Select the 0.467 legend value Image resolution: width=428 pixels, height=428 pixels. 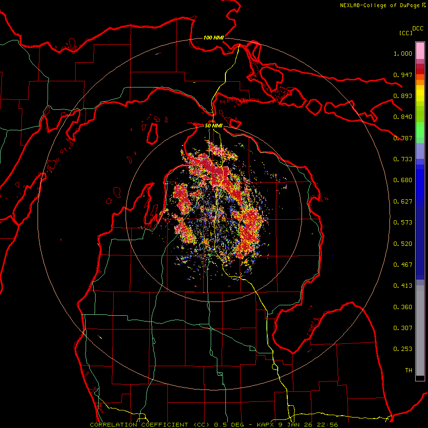(x=403, y=265)
